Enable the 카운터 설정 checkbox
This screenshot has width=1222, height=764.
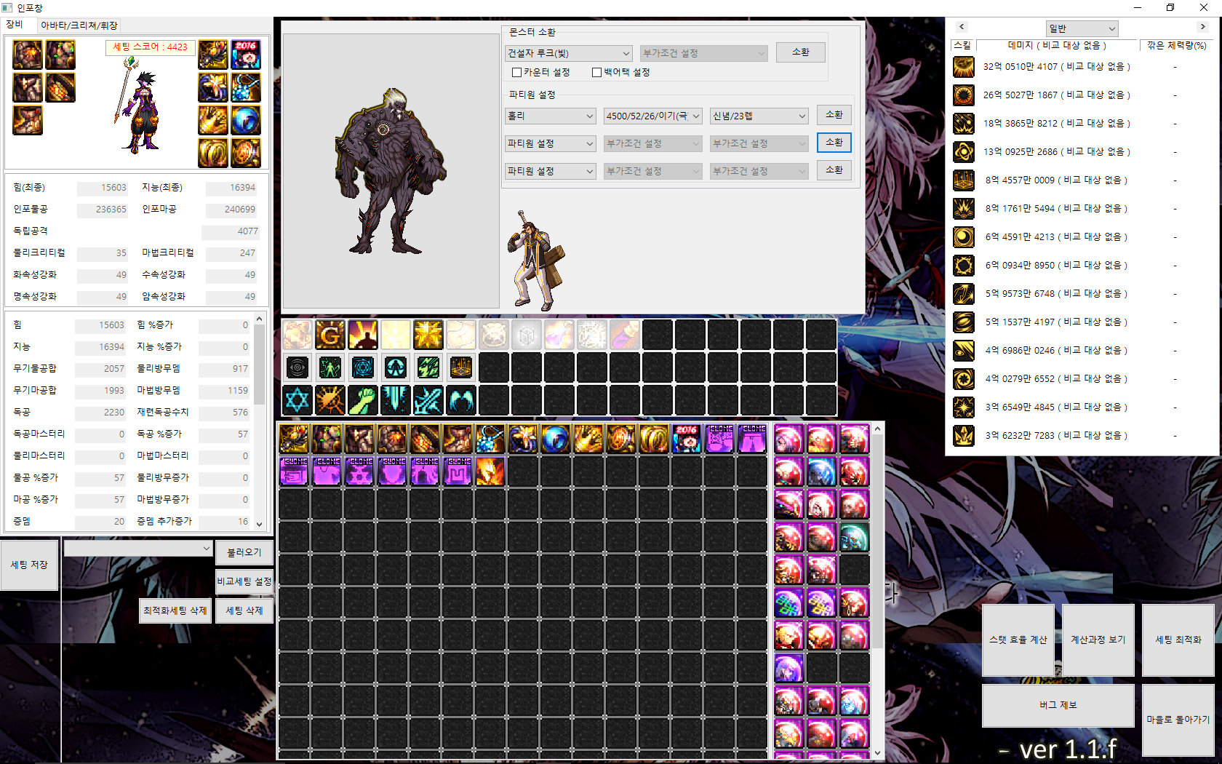pyautogui.click(x=516, y=73)
